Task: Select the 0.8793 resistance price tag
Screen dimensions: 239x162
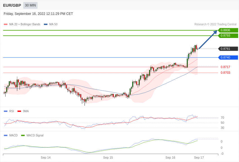Action: coord(228,35)
